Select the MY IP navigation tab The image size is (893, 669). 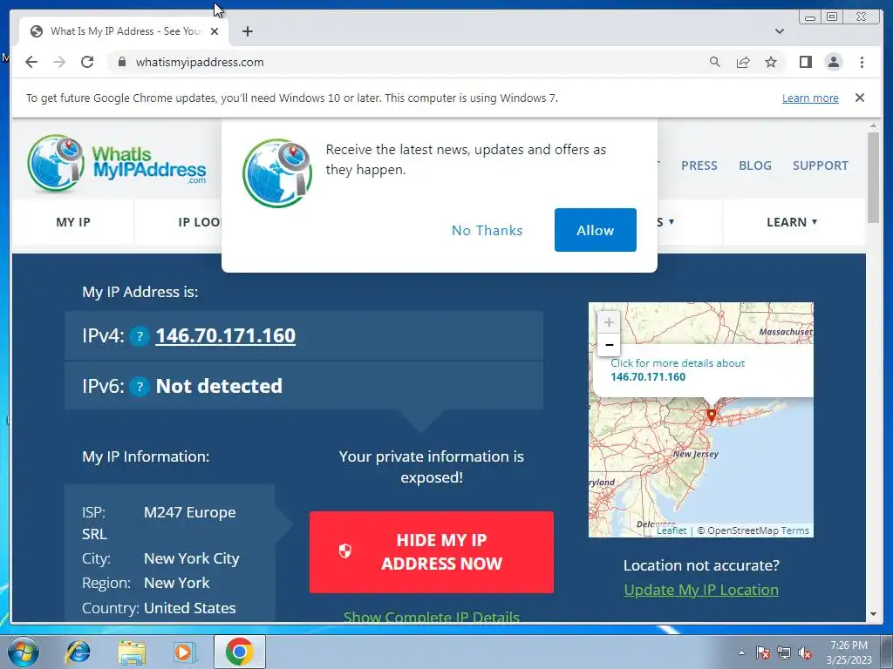pyautogui.click(x=73, y=222)
